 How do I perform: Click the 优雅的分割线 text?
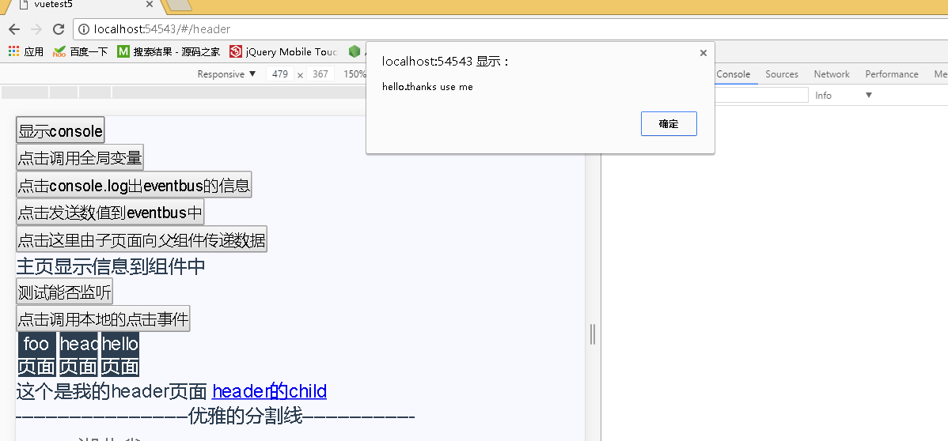coord(245,416)
